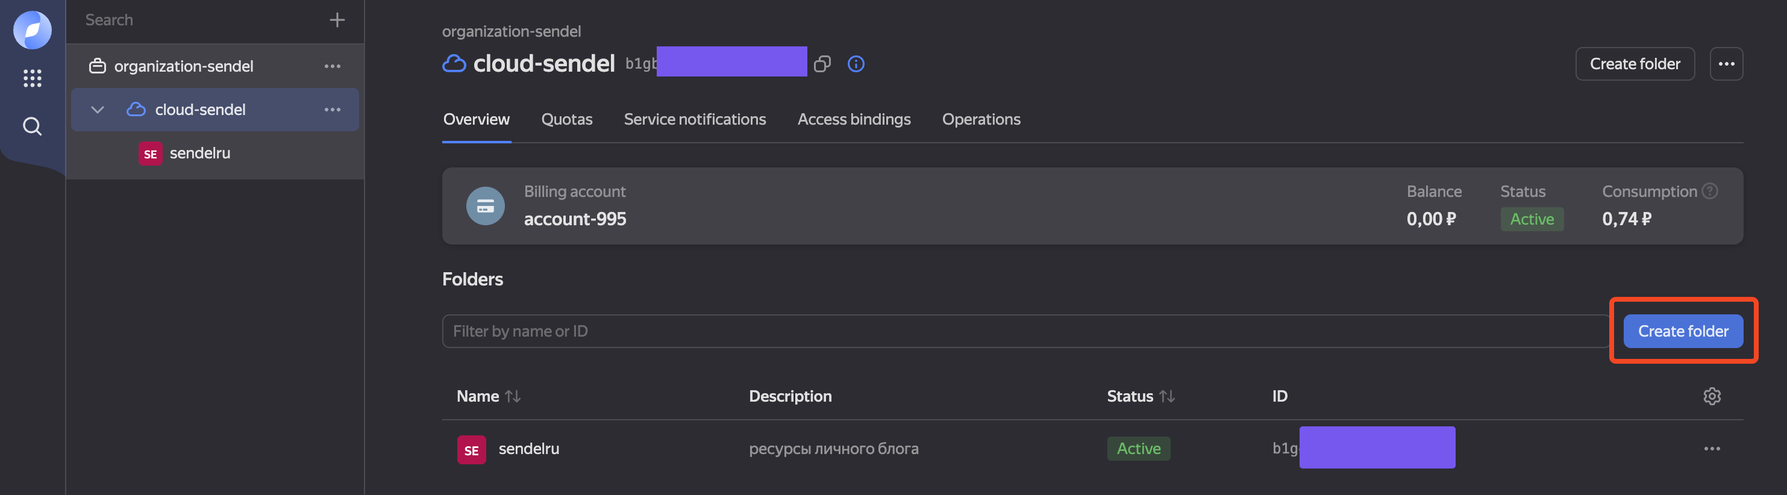
Task: Focus the Filter by name or ID field
Action: coord(1025,331)
